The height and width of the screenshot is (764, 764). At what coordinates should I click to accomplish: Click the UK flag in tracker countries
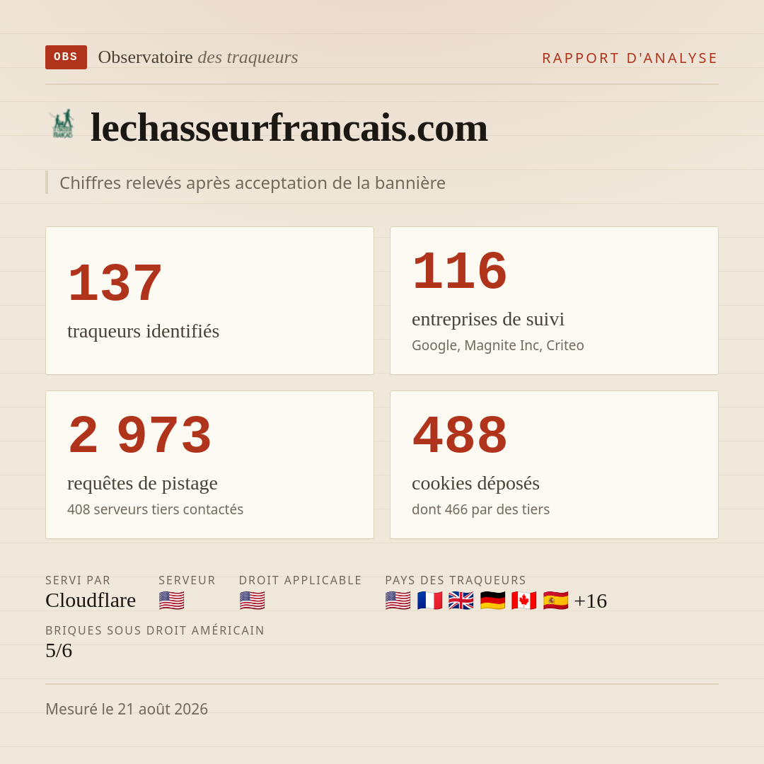pos(461,601)
